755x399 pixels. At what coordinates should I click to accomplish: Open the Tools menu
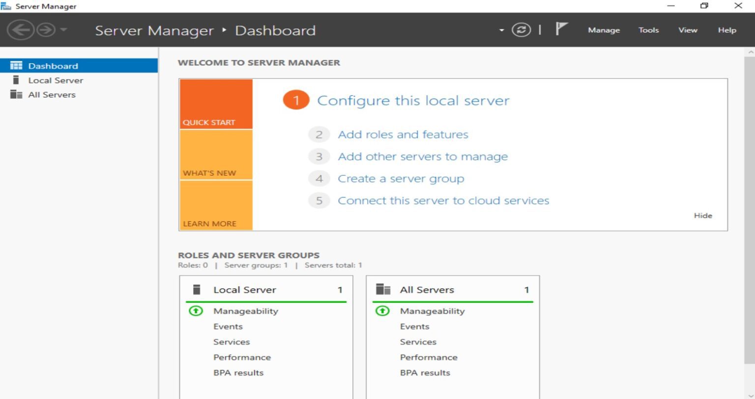(648, 30)
